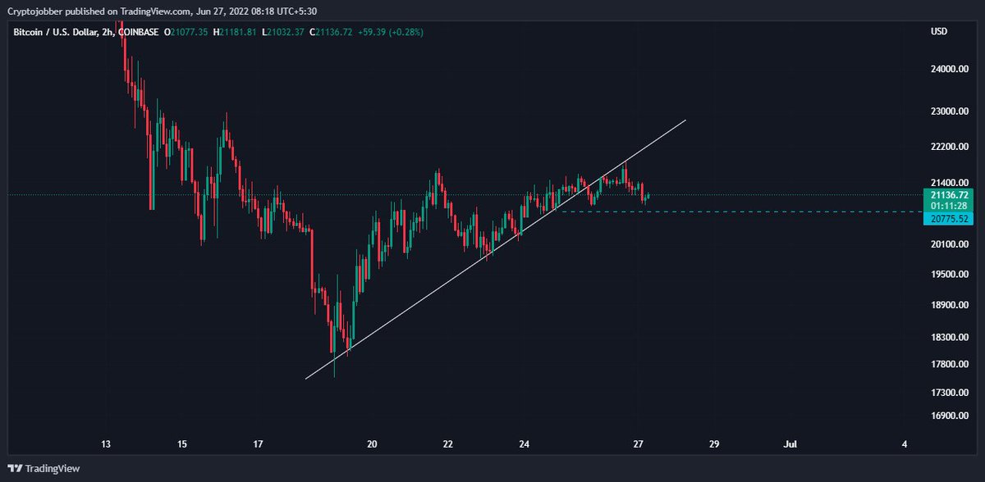Click the 16900.00 price axis label
Screen dimensions: 985x482
tap(951, 416)
